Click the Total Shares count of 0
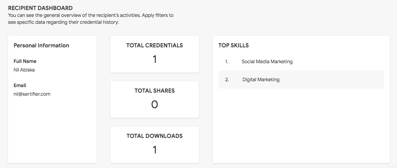This screenshot has width=397, height=168. [154, 104]
